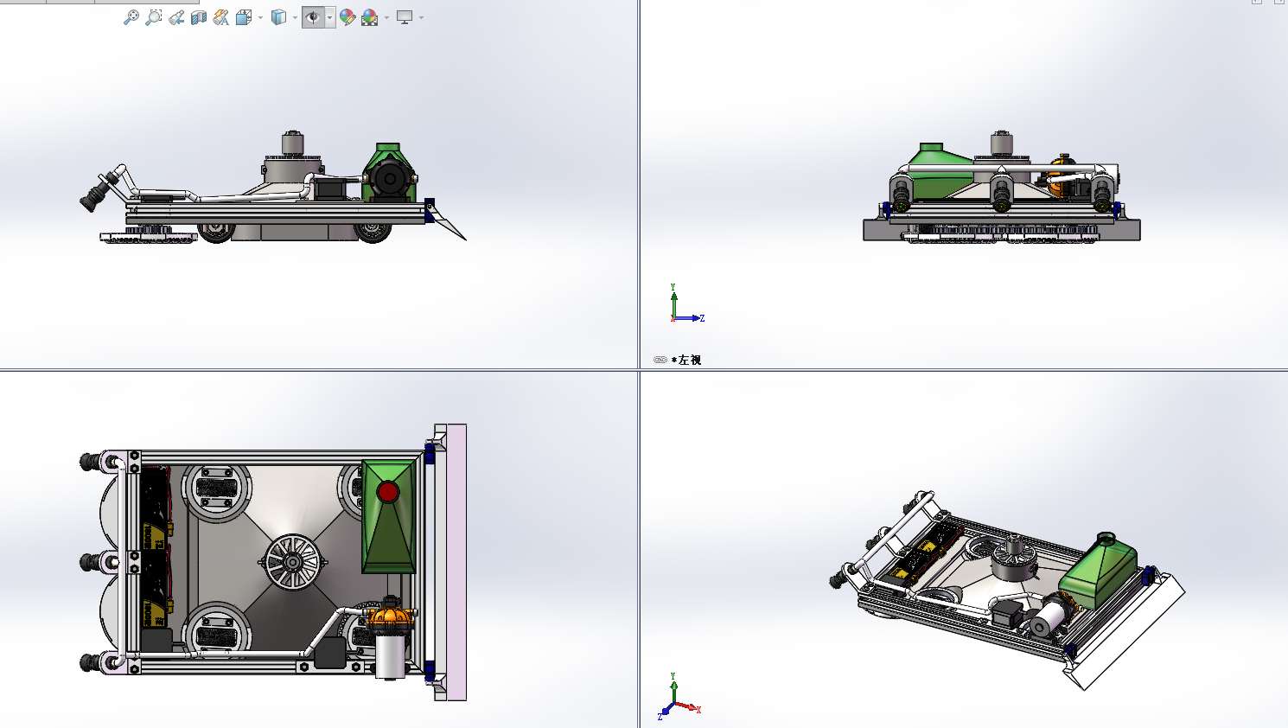Click the View Orientation cube icon

(244, 17)
